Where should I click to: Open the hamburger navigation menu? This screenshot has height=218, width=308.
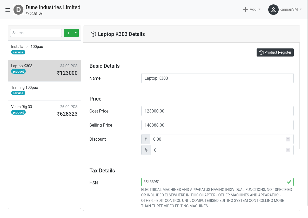click(x=8, y=10)
